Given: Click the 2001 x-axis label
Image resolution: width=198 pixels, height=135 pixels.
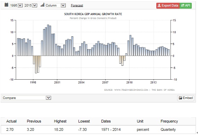Looking at the screenshot, I should click(57, 82).
